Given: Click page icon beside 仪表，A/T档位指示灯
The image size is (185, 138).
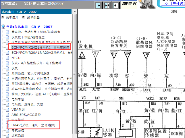Looking at the screenshot, I should (7, 63).
